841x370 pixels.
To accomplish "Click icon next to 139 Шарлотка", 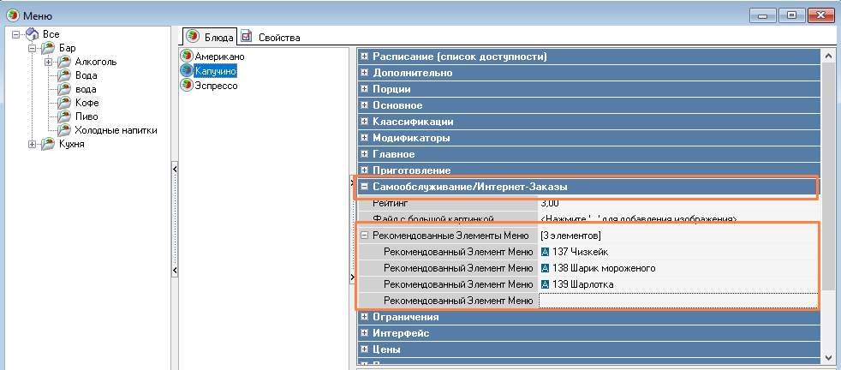I will click(545, 284).
